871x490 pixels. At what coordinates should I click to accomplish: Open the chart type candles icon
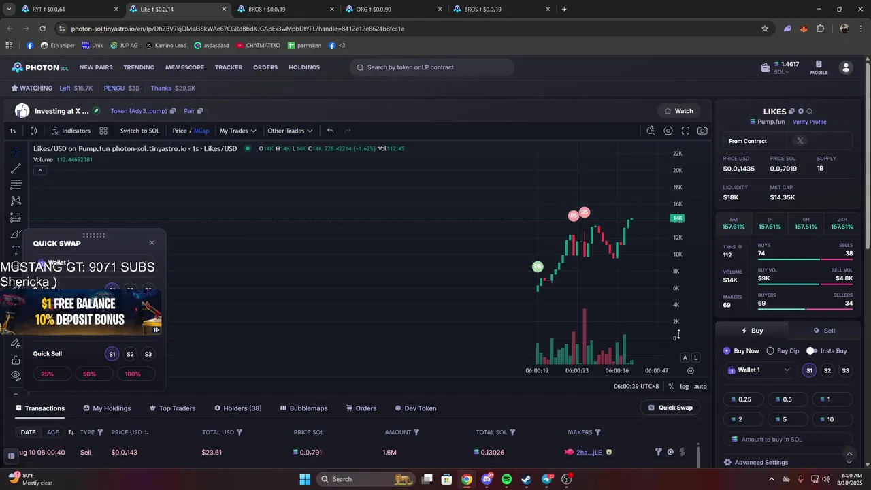click(33, 131)
